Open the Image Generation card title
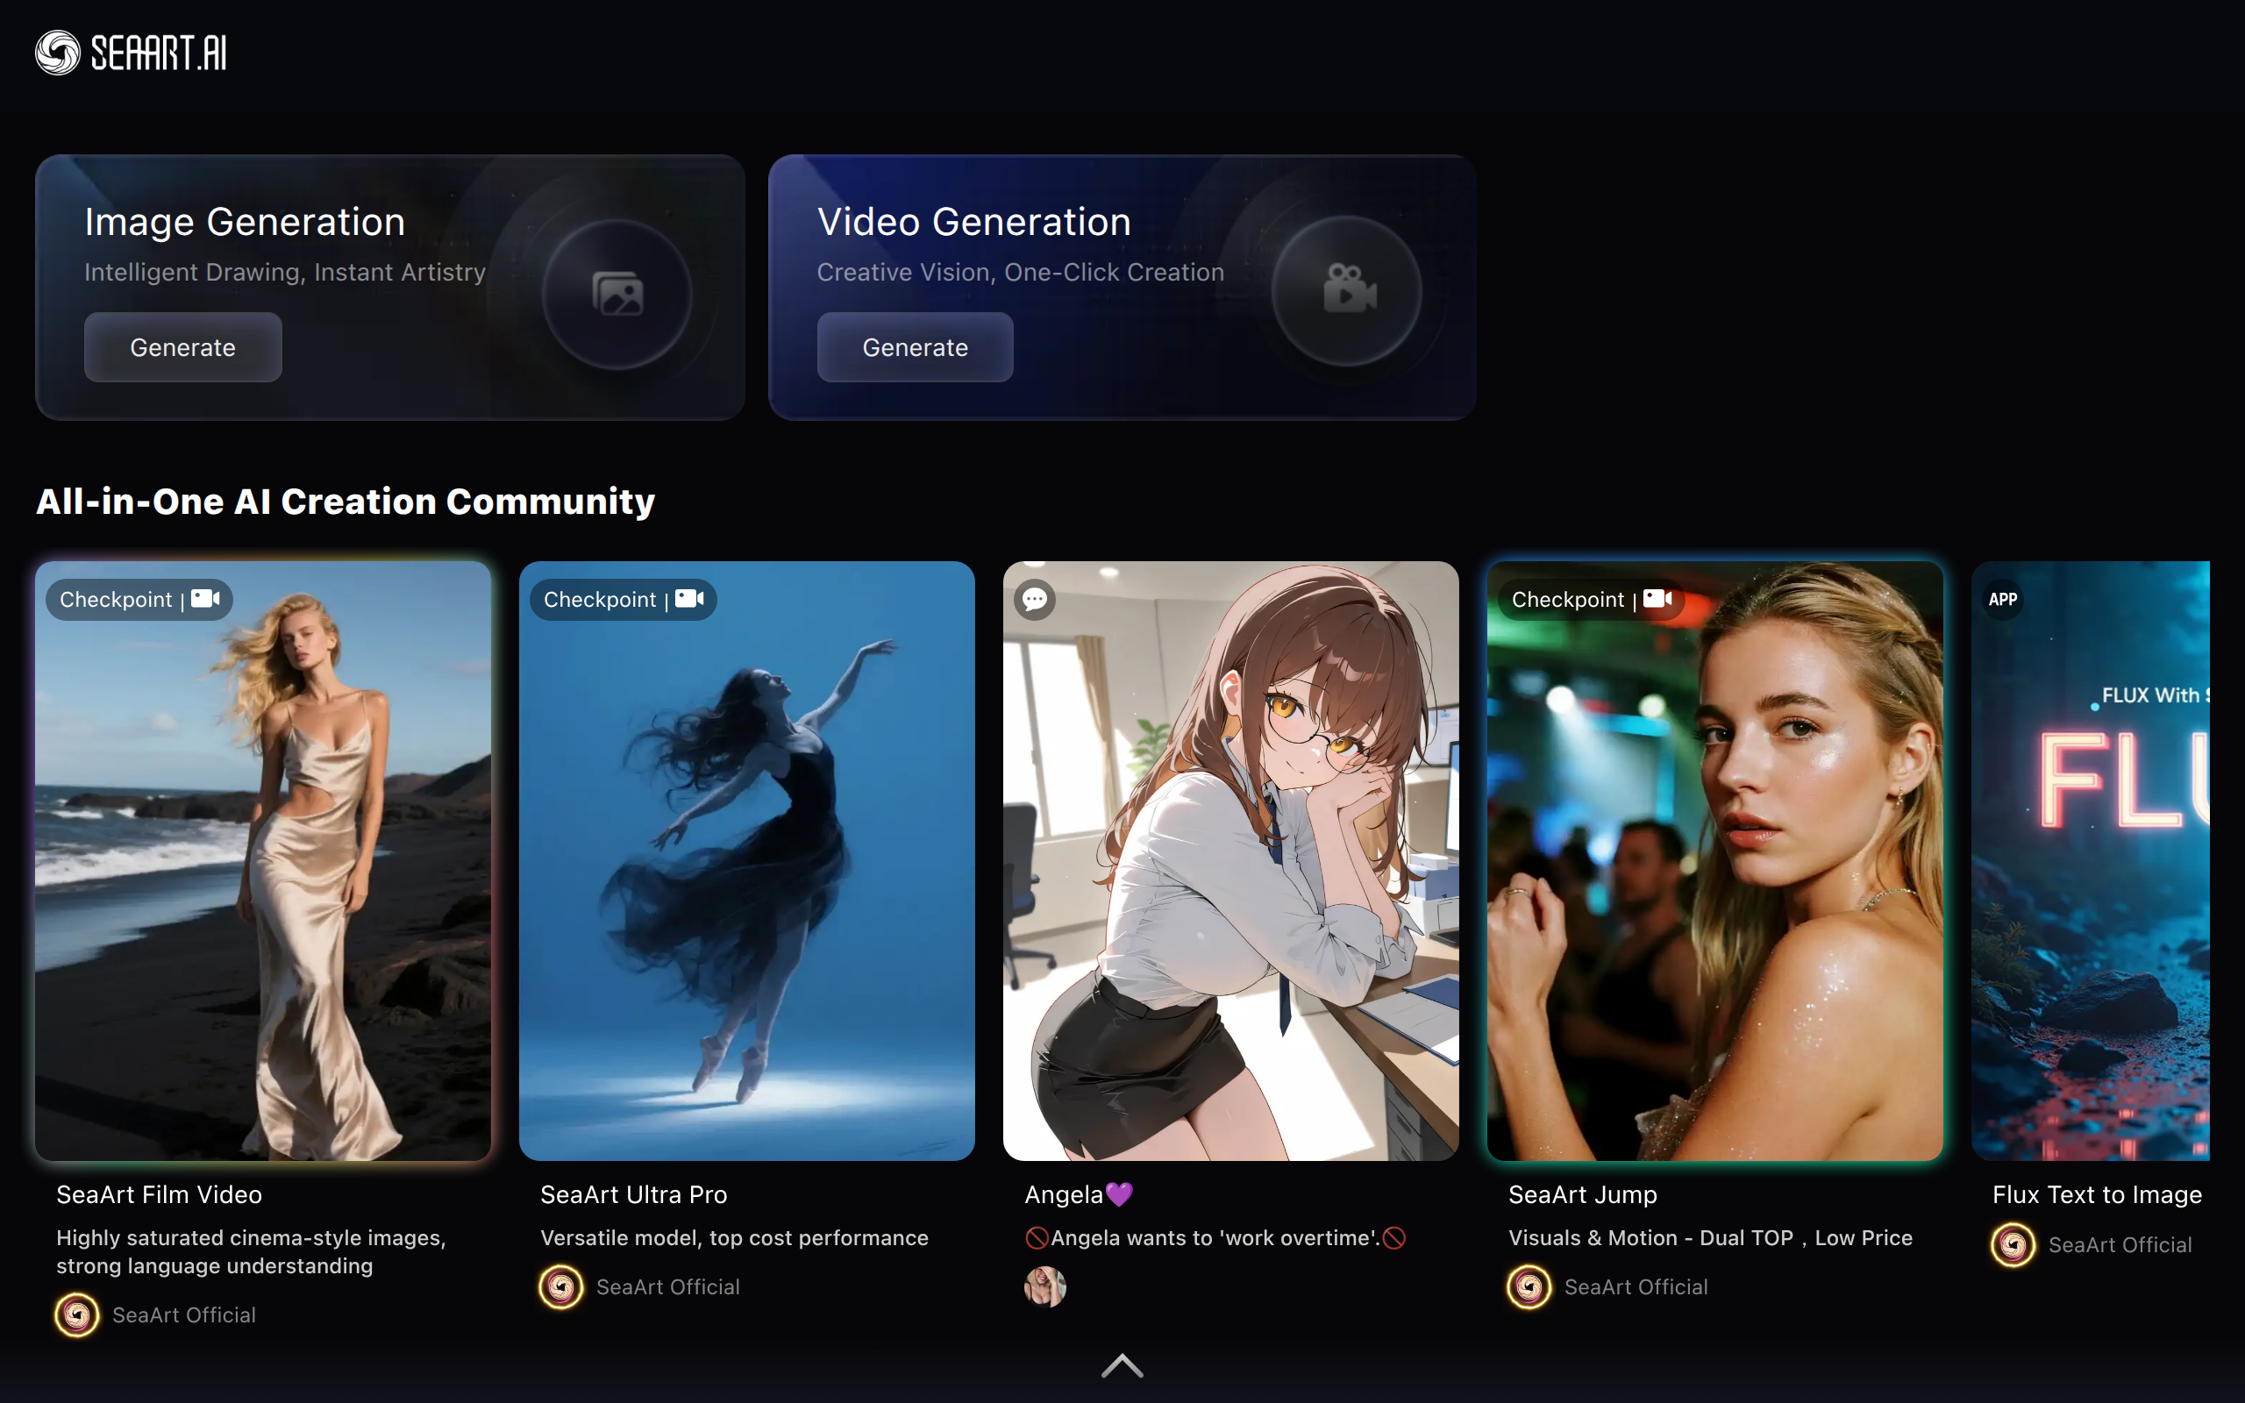 pos(245,222)
